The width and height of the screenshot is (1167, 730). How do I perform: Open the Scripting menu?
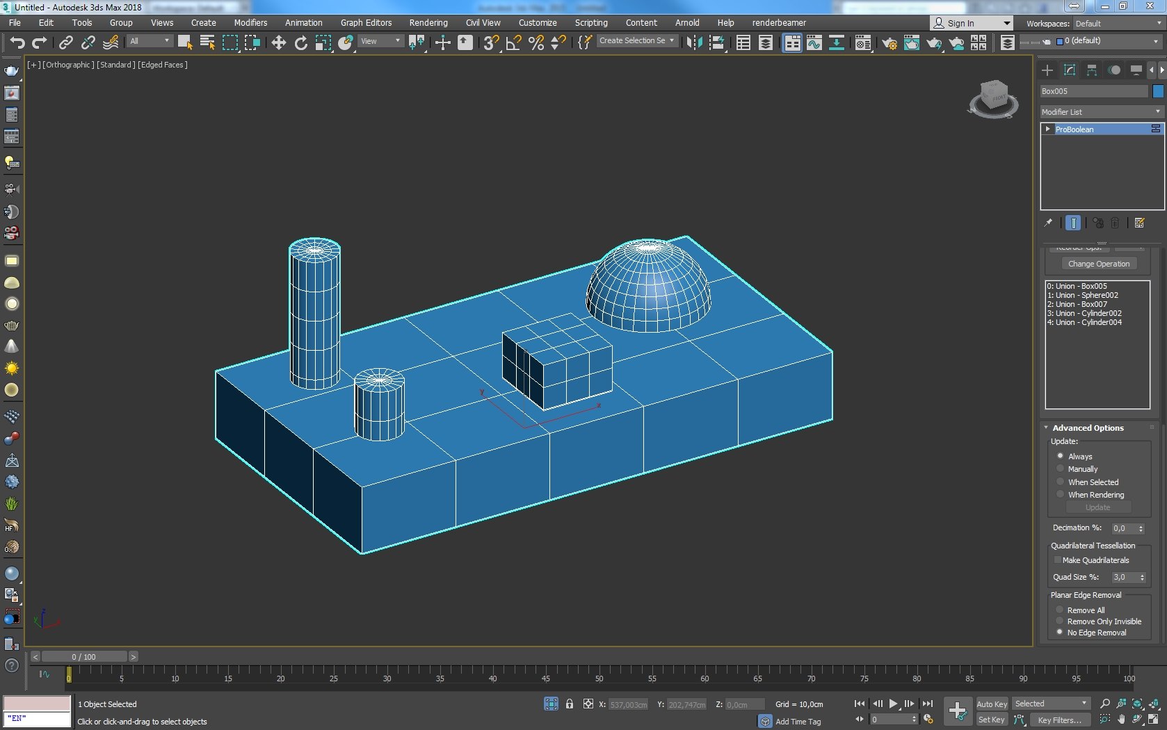click(x=591, y=22)
